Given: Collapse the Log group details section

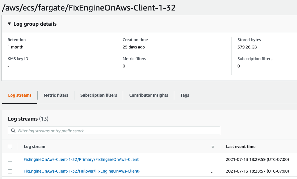Looking at the screenshot, I should tap(9, 24).
